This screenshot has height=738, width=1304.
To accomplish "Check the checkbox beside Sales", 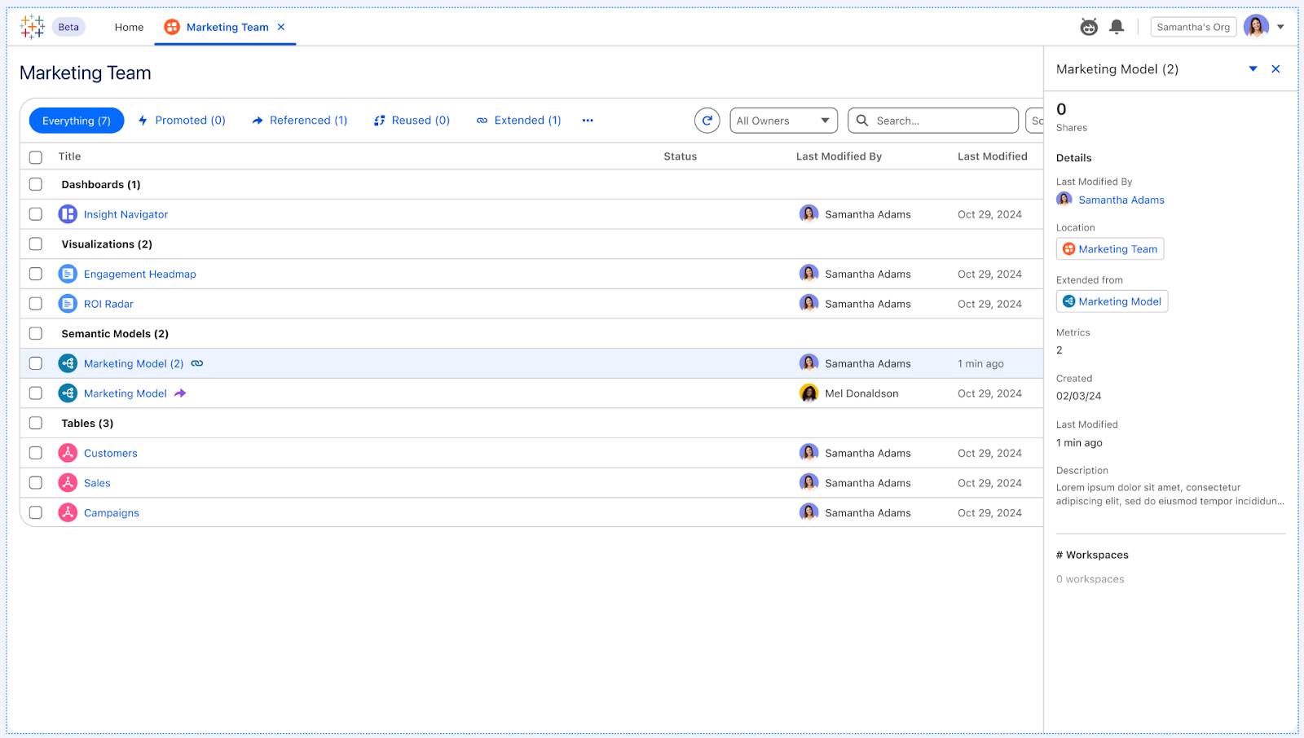I will coord(35,482).
